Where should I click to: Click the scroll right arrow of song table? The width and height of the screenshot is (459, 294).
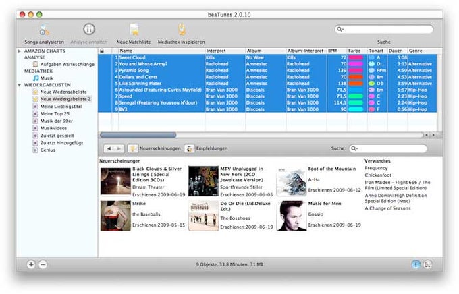point(433,135)
